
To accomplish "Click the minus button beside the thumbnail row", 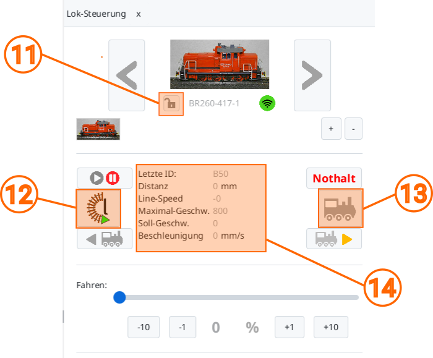I will click(x=353, y=129).
